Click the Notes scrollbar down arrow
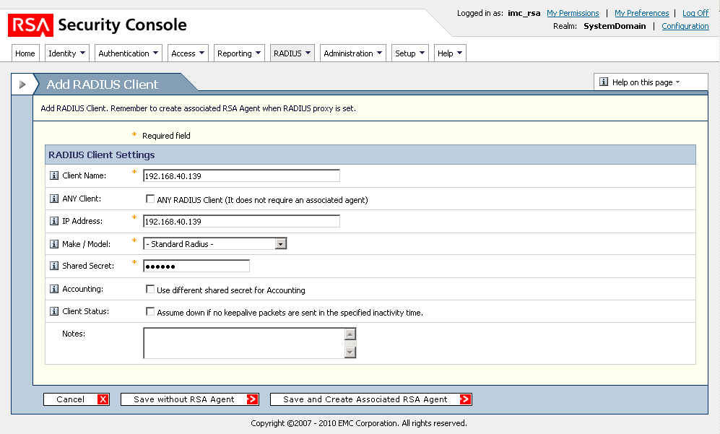Screen dimensions: 720x434 (x=350, y=352)
